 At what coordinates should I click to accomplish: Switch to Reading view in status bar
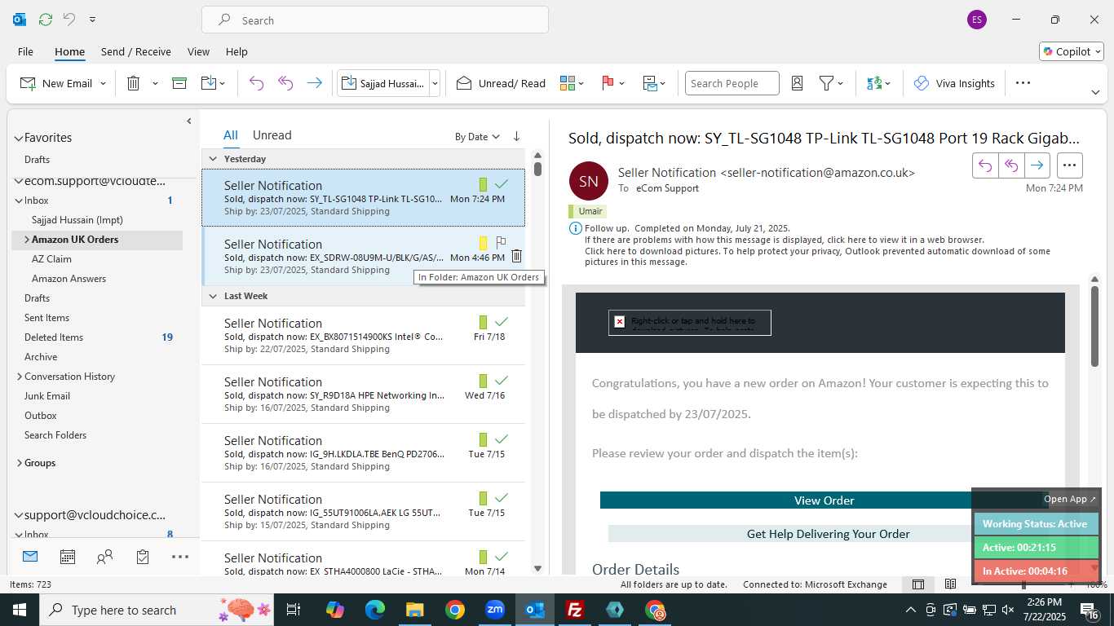click(x=951, y=584)
